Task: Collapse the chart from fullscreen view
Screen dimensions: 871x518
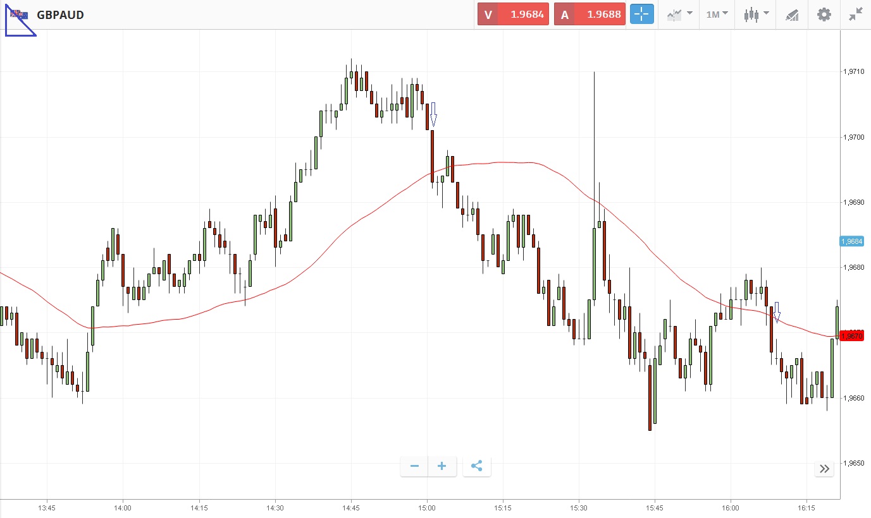Action: (x=856, y=15)
